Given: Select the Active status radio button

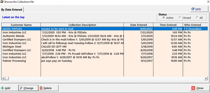Looking at the screenshot, I should (164, 18).
